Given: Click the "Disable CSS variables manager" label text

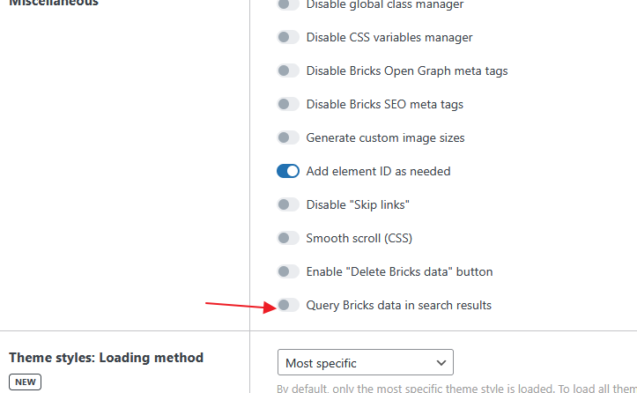Looking at the screenshot, I should [389, 37].
